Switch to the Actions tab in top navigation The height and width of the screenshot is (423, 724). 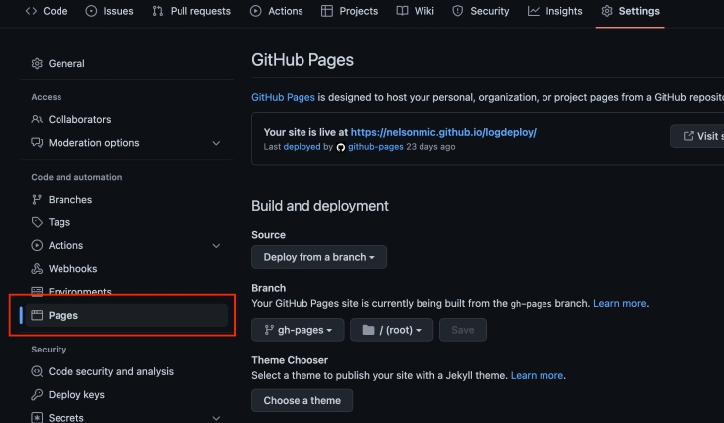277,11
